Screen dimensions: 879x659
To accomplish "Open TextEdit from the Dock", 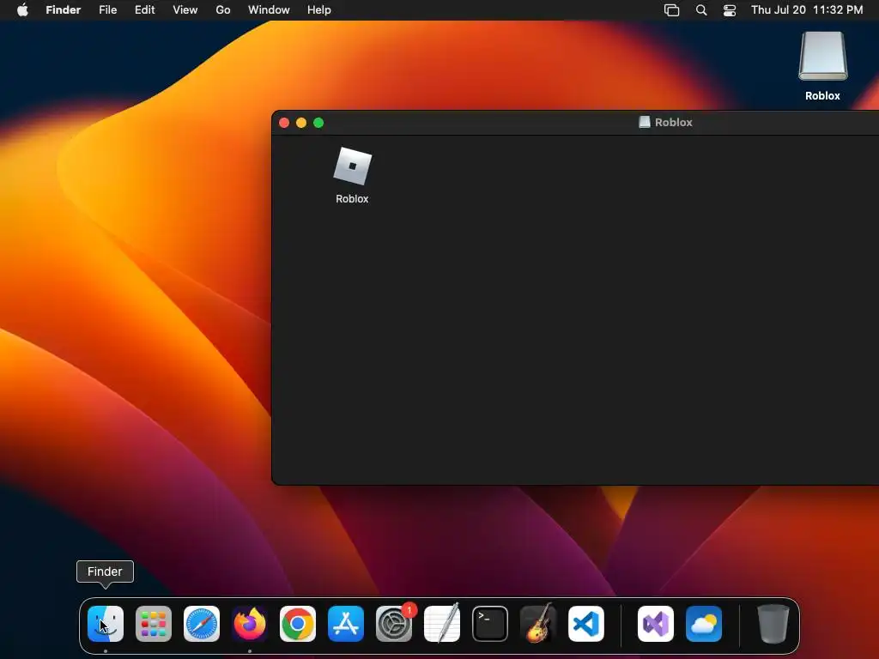I will [x=442, y=624].
